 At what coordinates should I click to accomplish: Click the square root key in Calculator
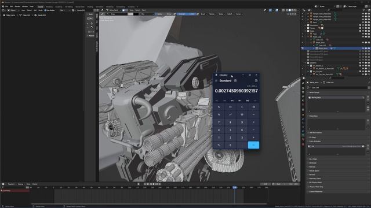[x=242, y=114]
